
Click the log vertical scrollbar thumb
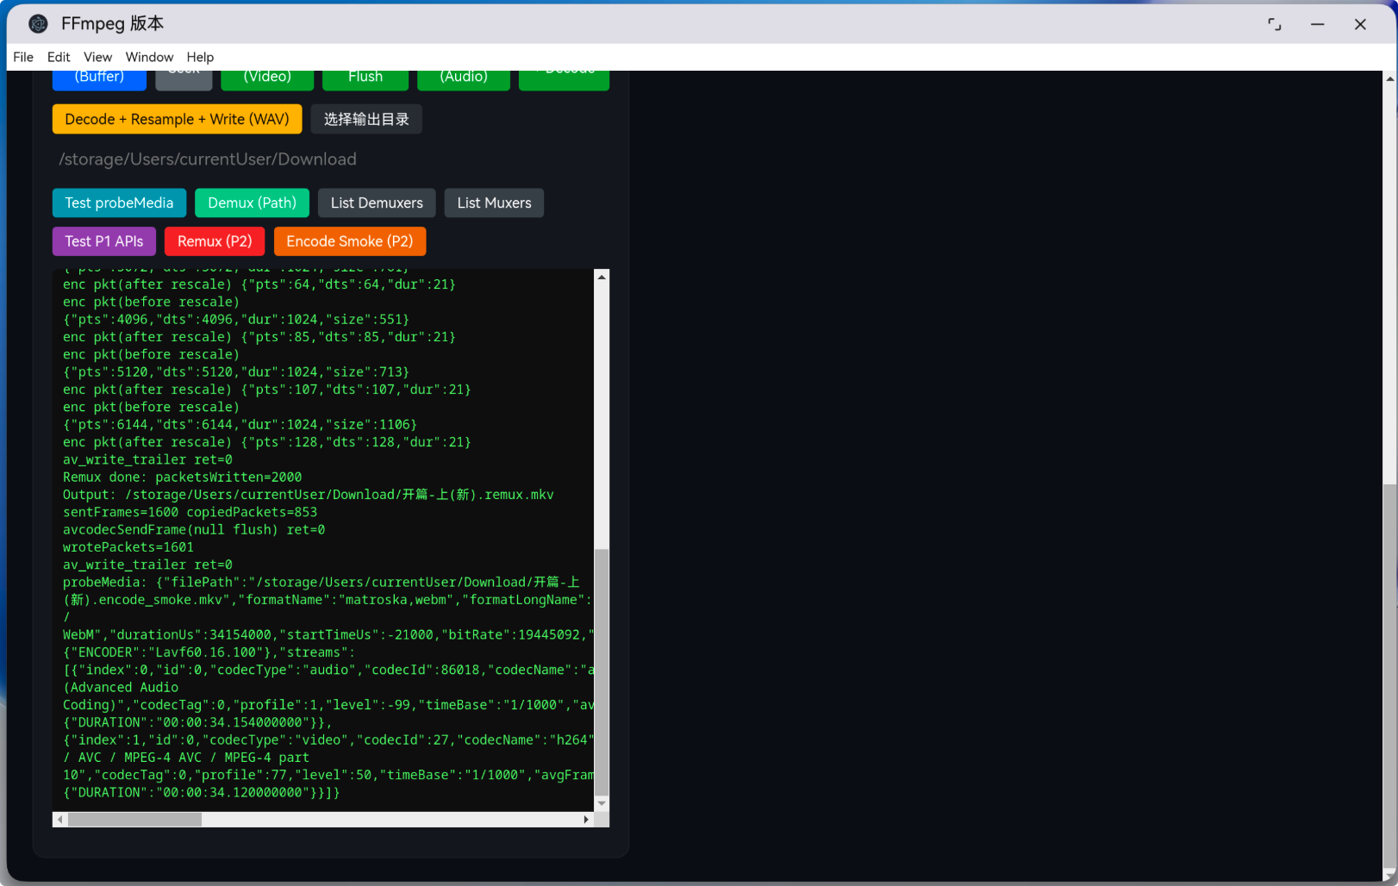coord(602,671)
